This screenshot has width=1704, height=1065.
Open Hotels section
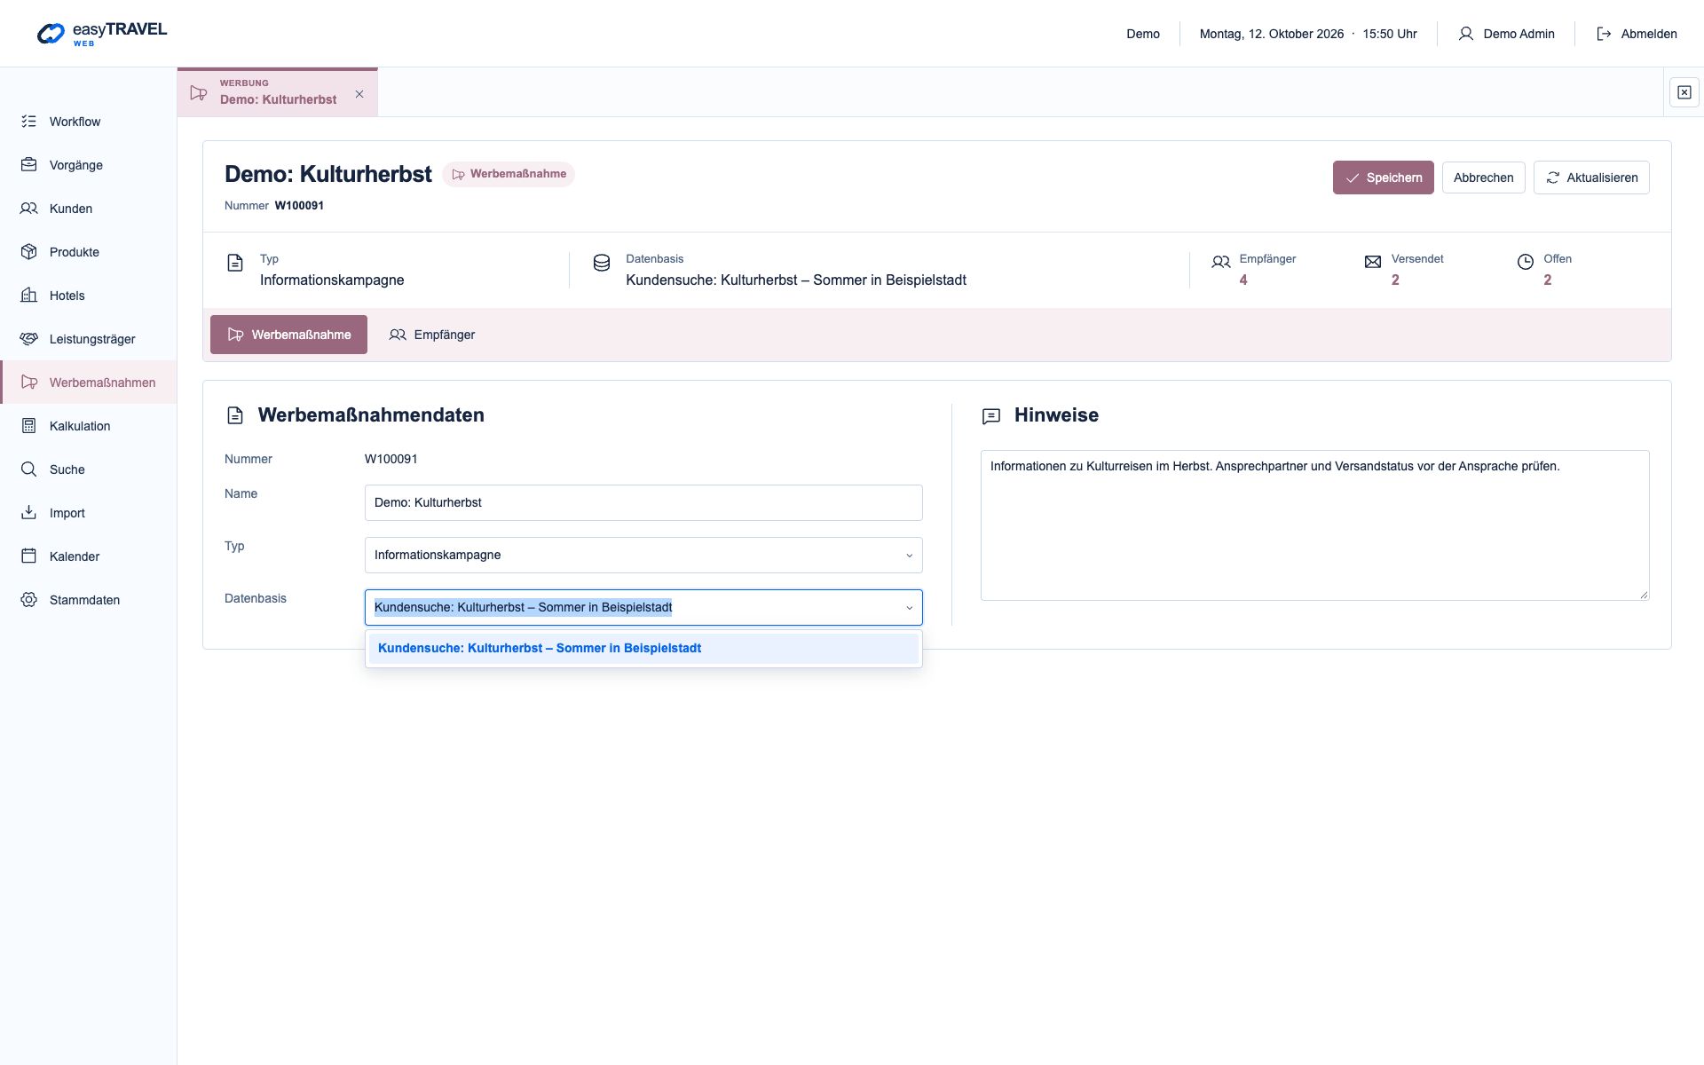click(89, 296)
